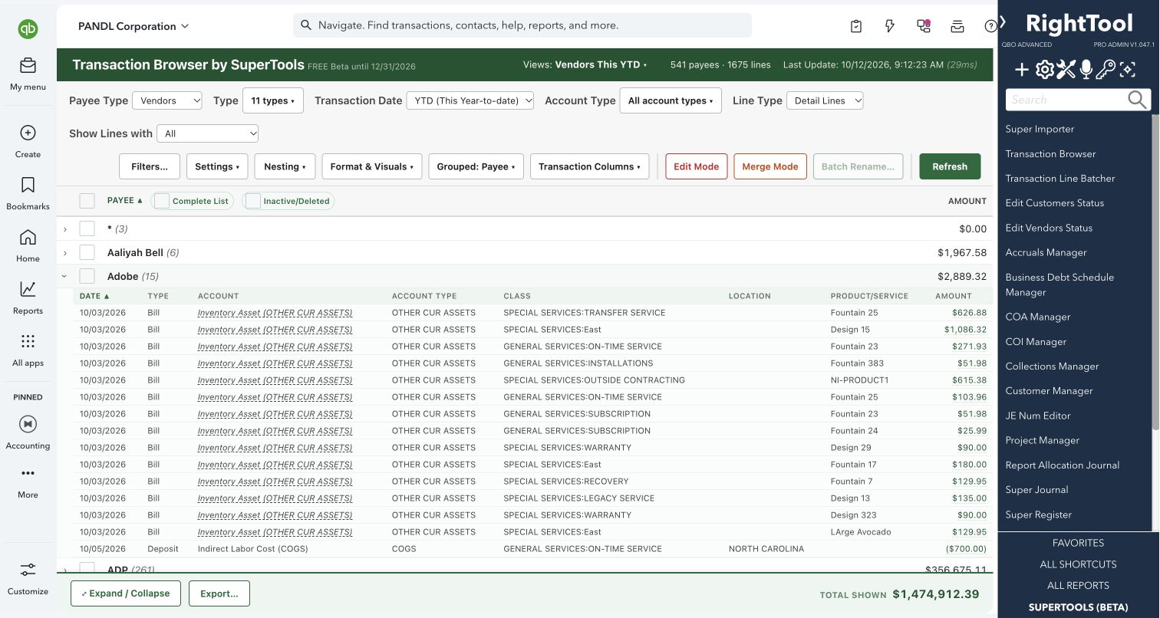Image resolution: width=1160 pixels, height=618 pixels.
Task: Click the RightTool microphone icon
Action: point(1086,71)
